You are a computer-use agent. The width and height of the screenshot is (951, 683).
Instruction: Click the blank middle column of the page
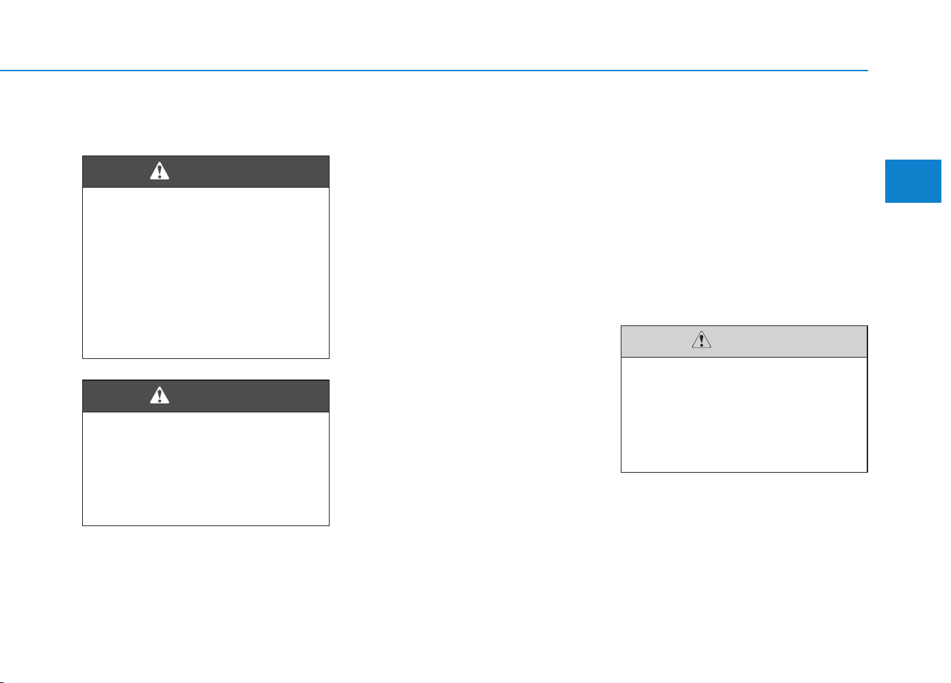coord(475,343)
